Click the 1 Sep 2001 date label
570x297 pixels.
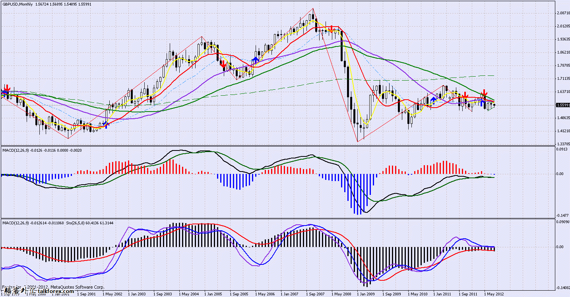(87, 294)
